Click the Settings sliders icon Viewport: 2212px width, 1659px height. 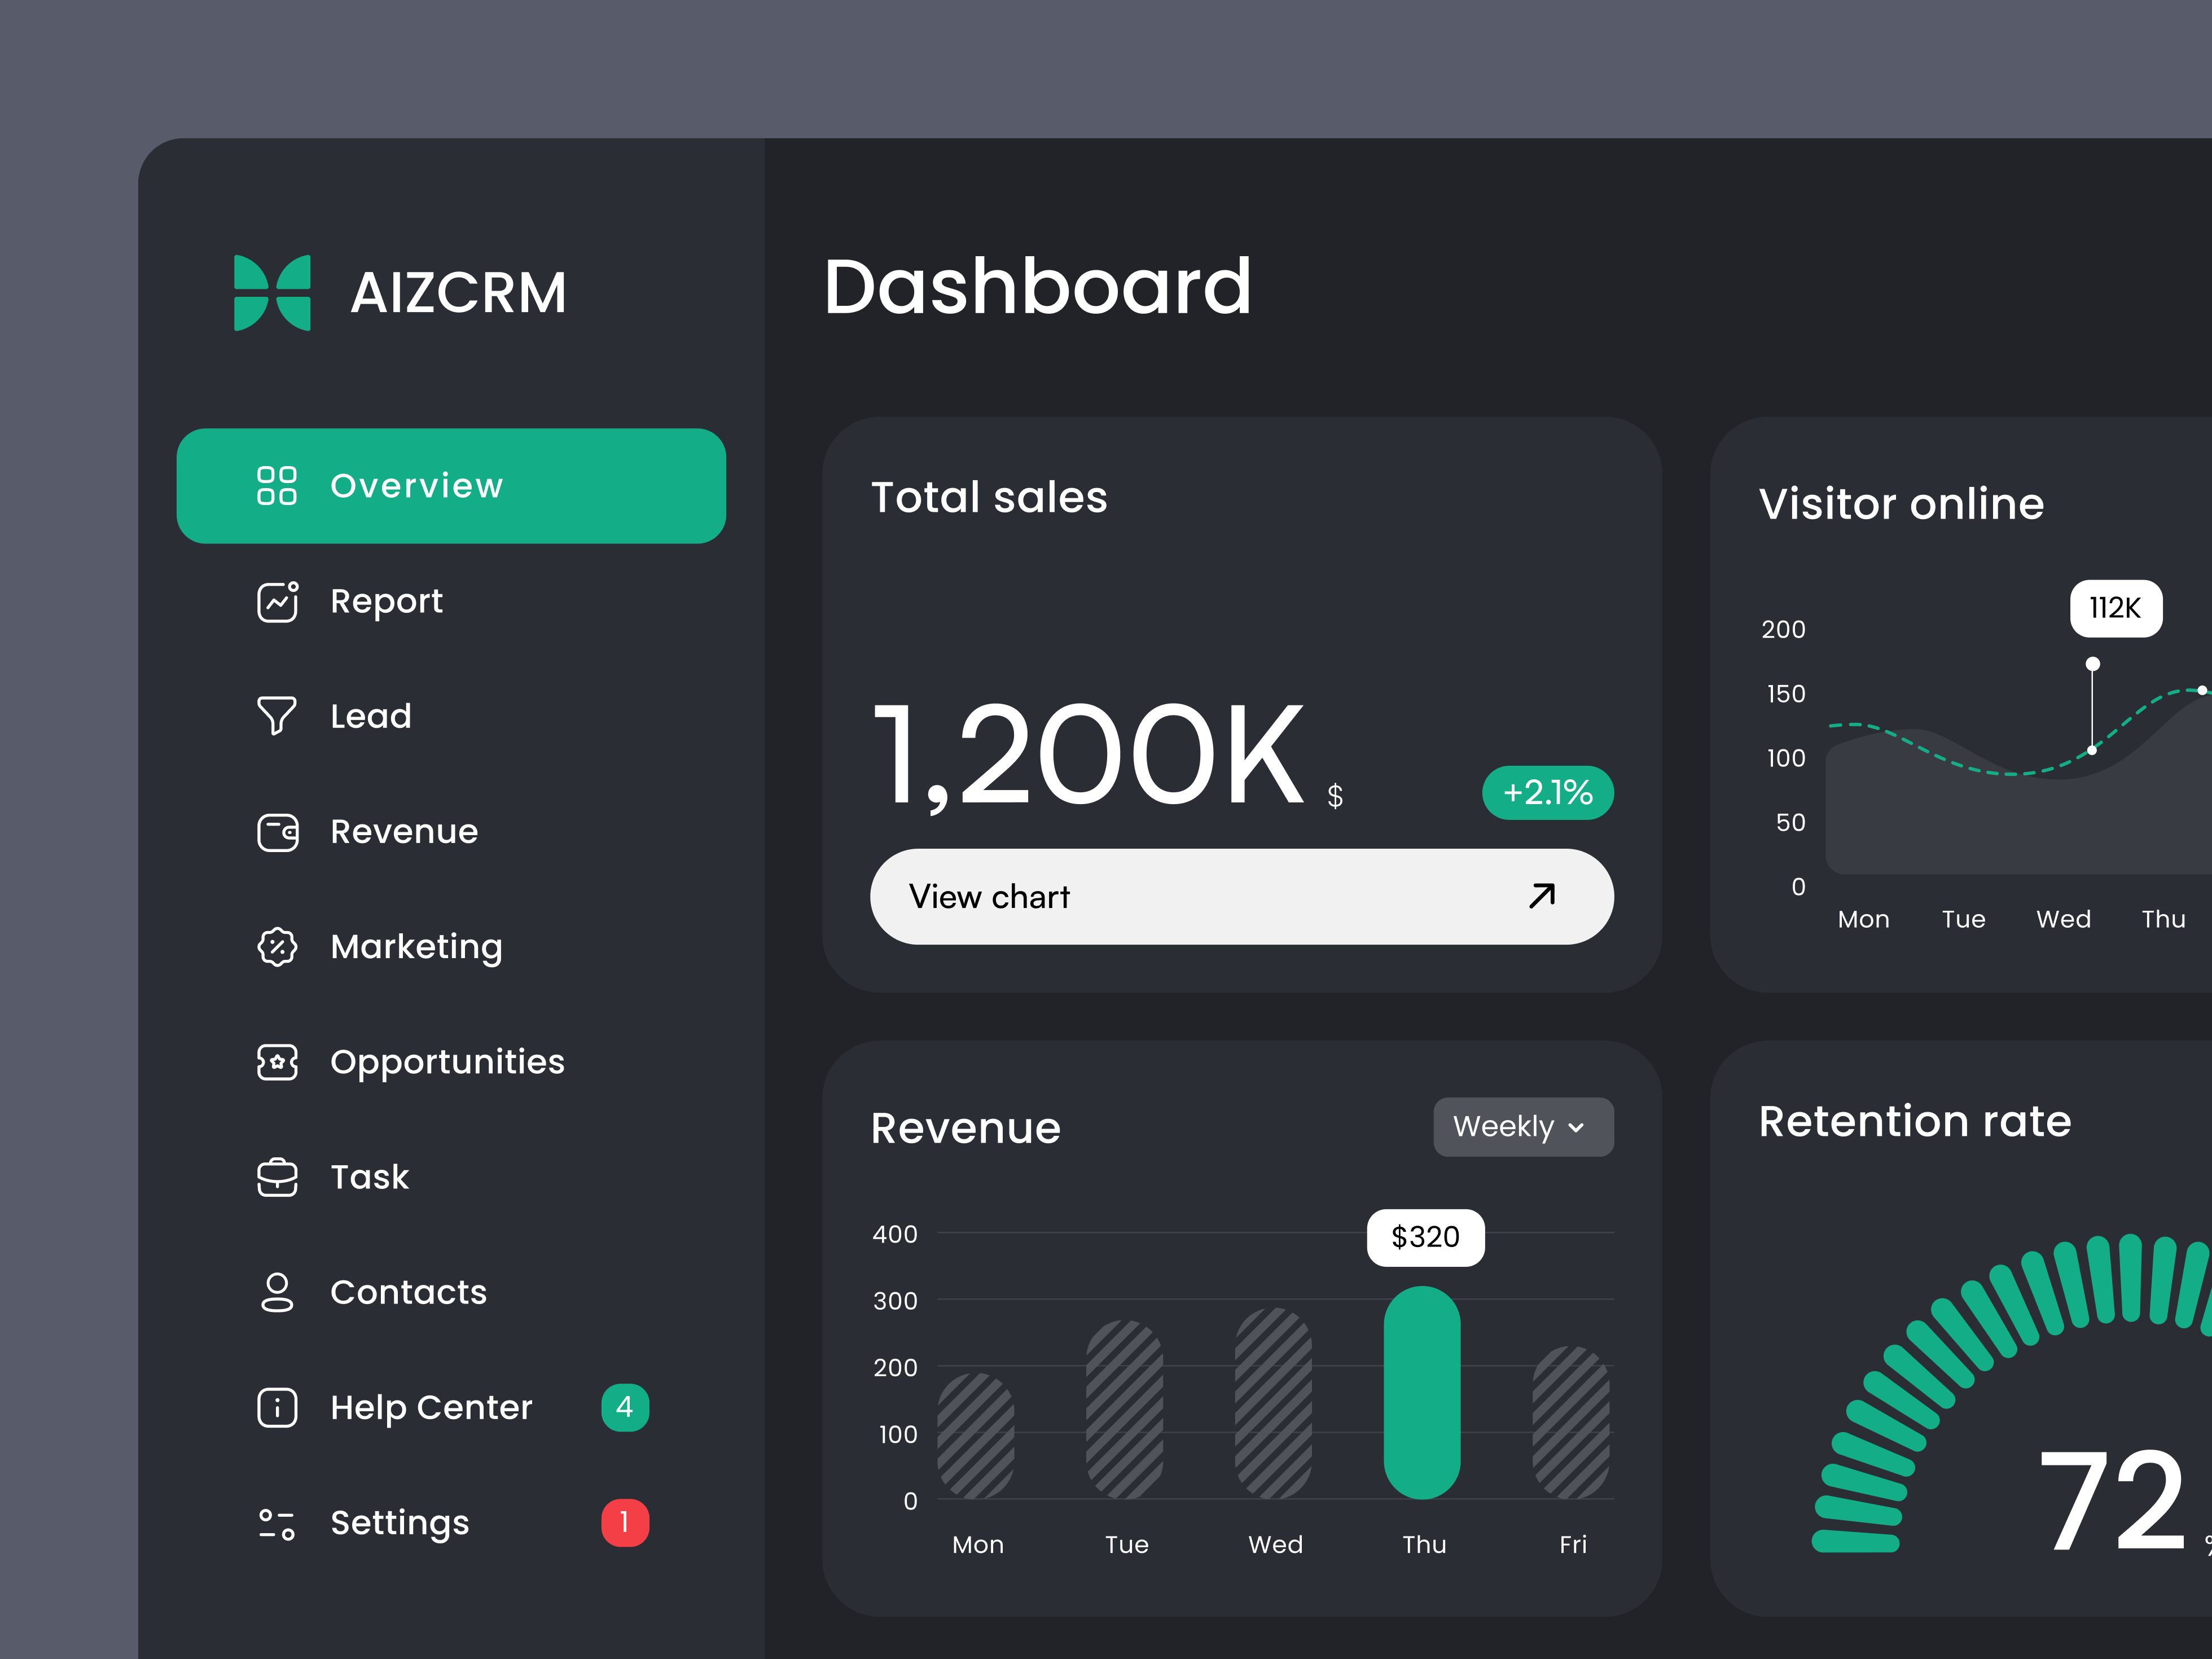[277, 1523]
